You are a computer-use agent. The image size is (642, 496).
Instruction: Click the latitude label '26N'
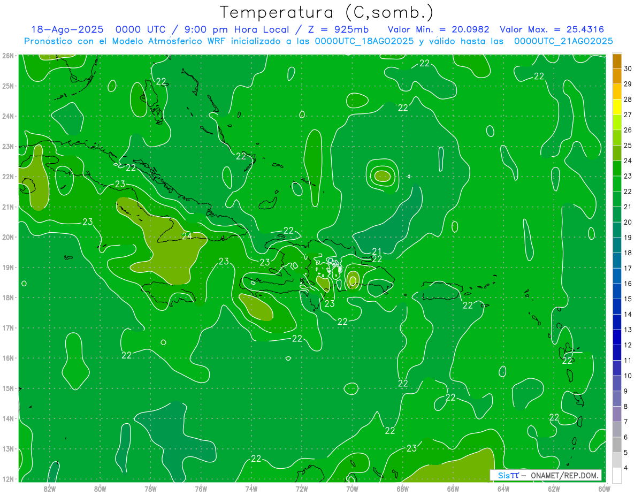tap(8, 56)
